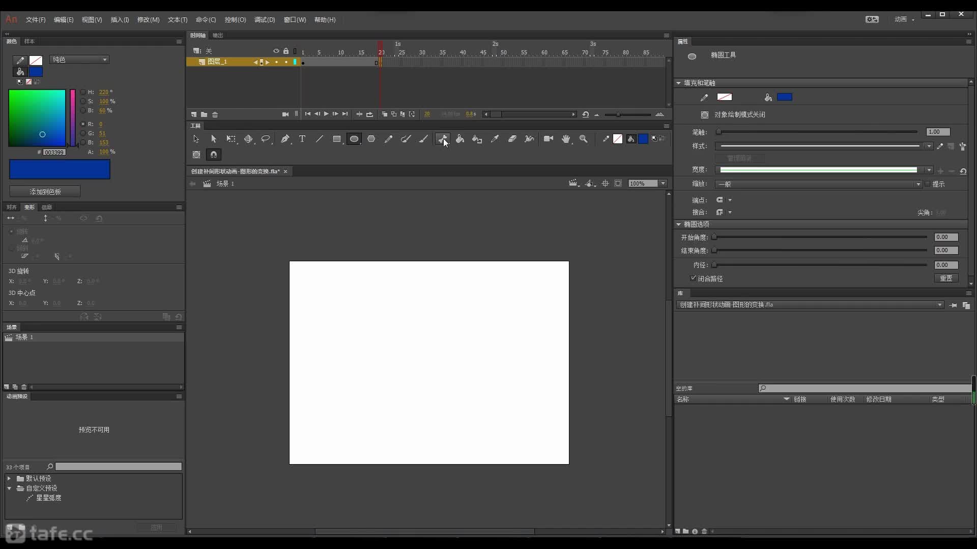Collapse the 椭圆选项 section
This screenshot has height=549, width=977.
679,224
